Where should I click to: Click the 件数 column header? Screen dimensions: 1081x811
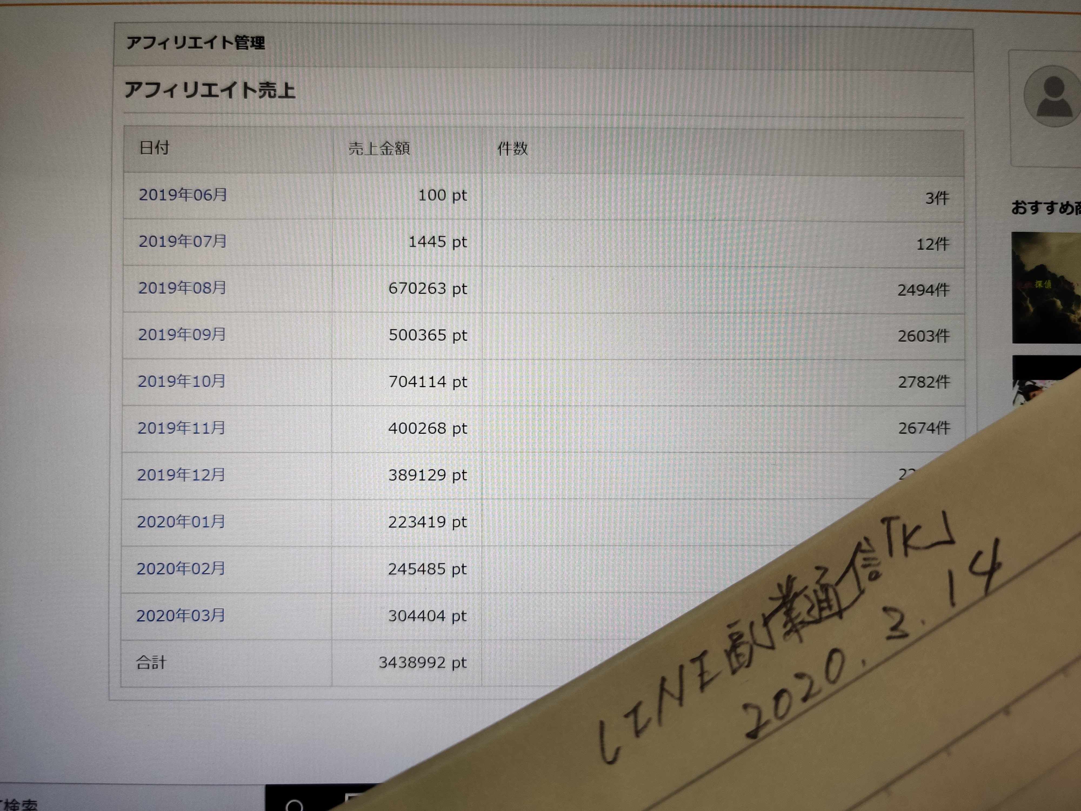pos(512,149)
